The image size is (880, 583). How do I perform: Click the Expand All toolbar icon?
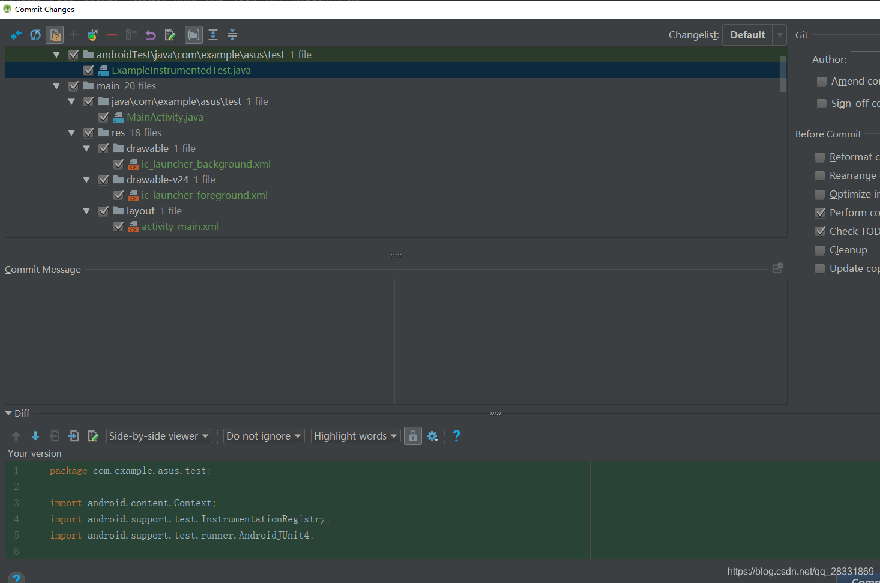[213, 35]
